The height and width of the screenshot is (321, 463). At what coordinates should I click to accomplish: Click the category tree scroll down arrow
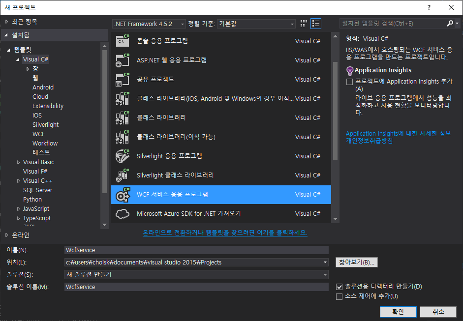click(104, 225)
